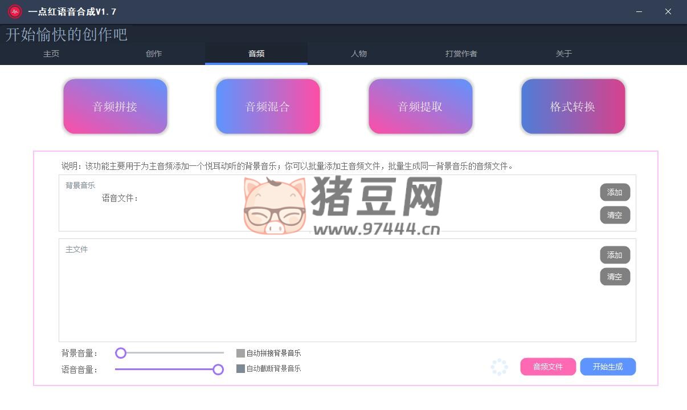This screenshot has height=410, width=687.
Task: Close the 一点红语音合成 window
Action: [x=668, y=11]
